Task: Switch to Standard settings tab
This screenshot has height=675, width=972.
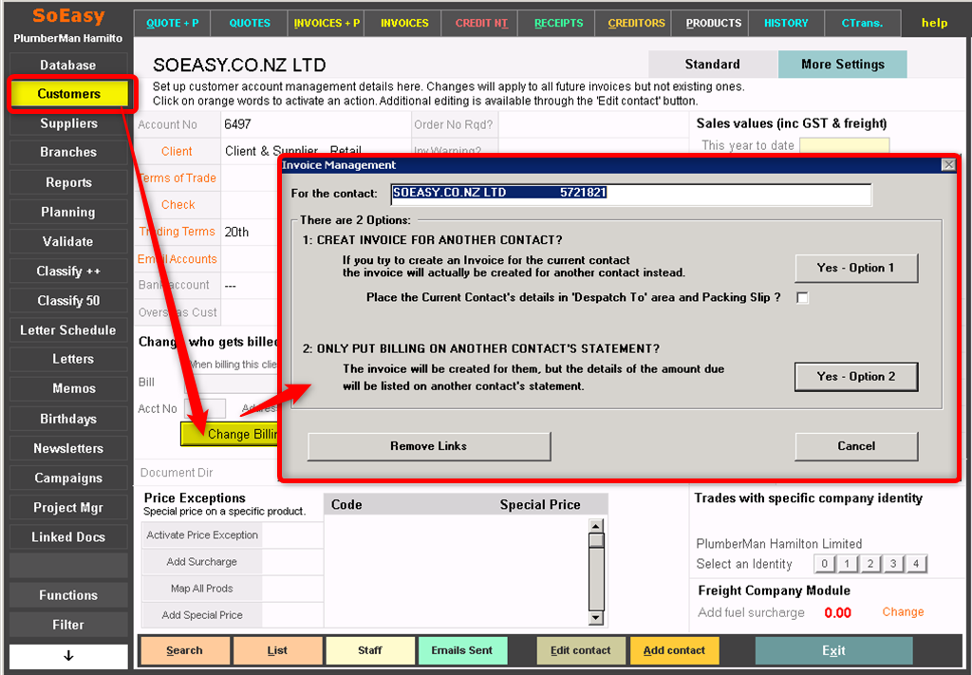Action: pos(712,65)
